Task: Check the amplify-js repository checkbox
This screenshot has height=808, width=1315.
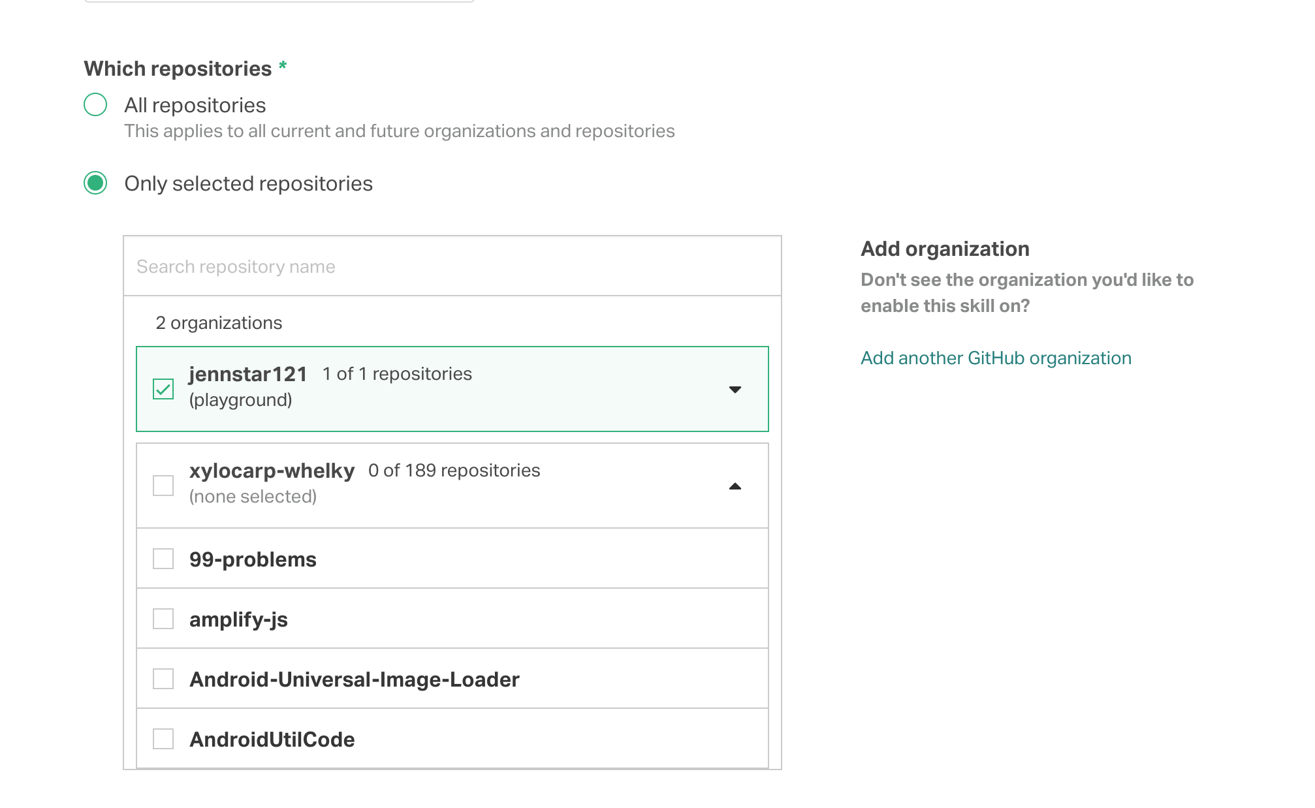Action: coord(163,619)
